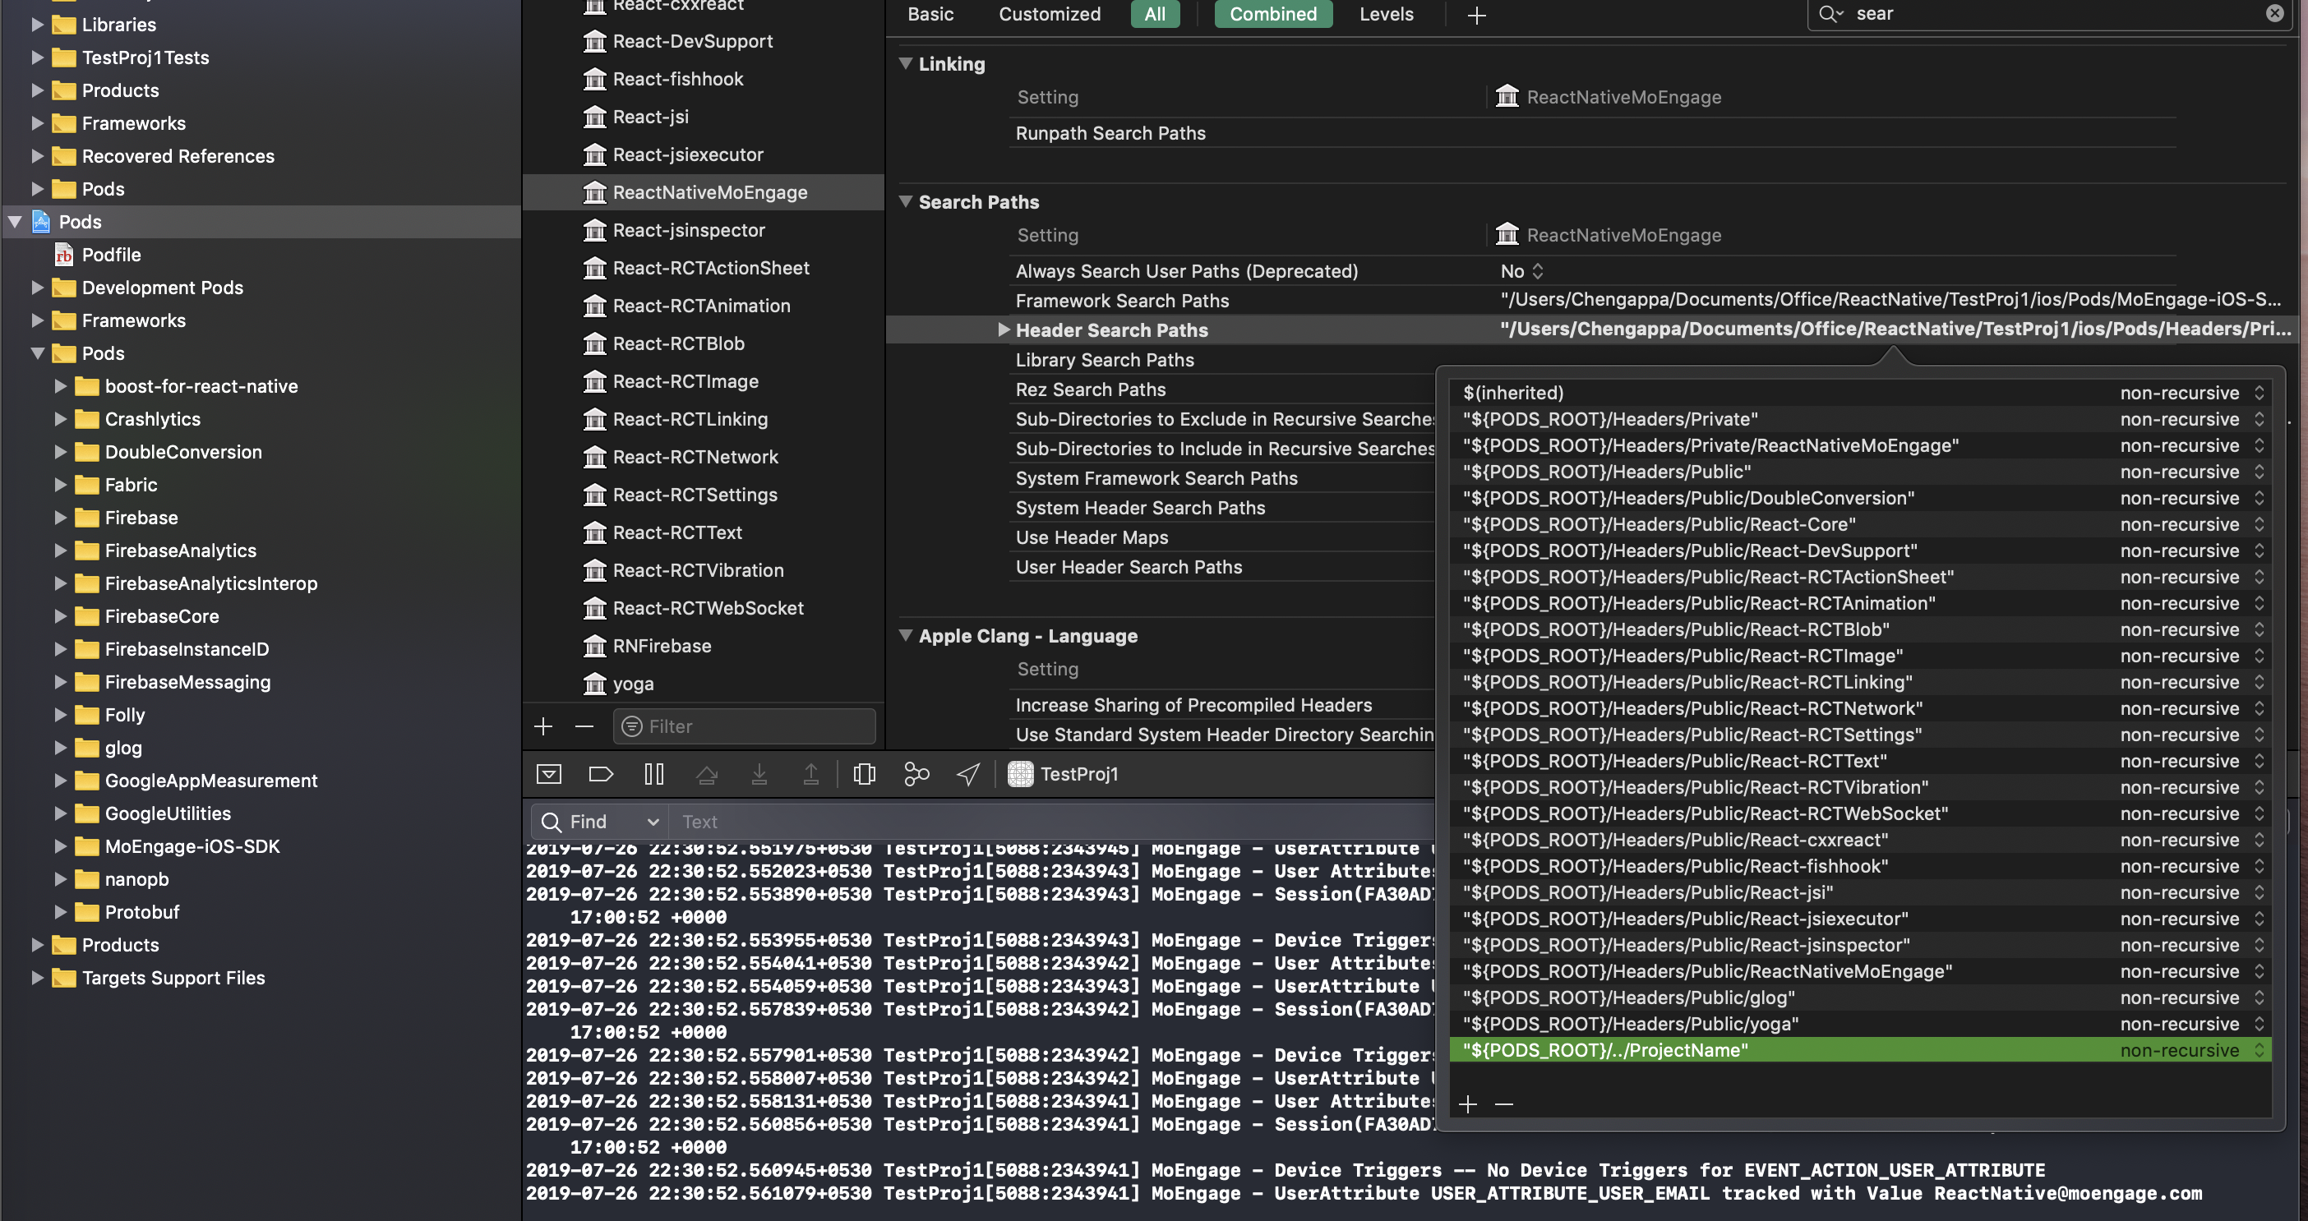
Task: Add a new header search path
Action: coord(1468,1104)
